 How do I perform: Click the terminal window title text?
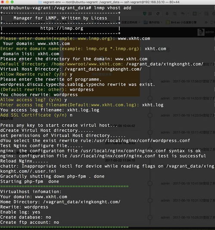click(111, 2)
